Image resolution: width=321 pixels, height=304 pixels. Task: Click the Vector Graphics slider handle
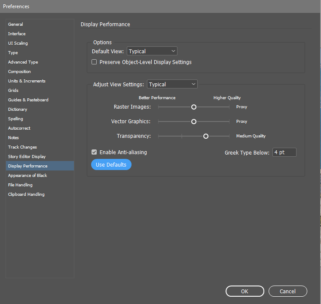pos(194,122)
